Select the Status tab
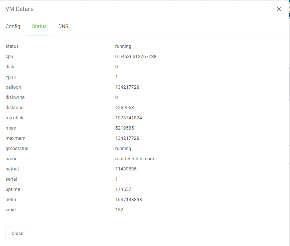This screenshot has width=290, height=246. (x=39, y=26)
